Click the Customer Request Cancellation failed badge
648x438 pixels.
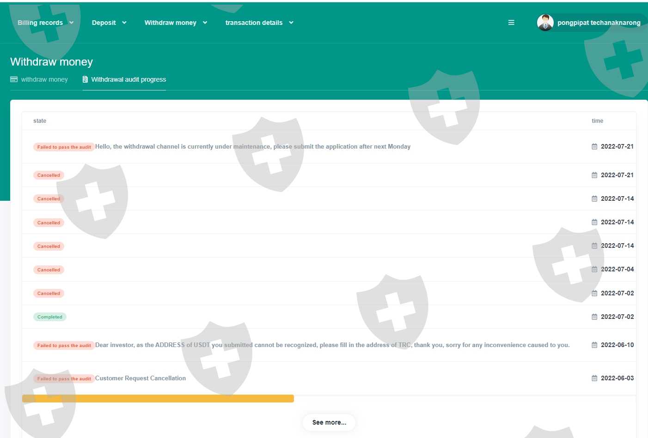point(64,378)
